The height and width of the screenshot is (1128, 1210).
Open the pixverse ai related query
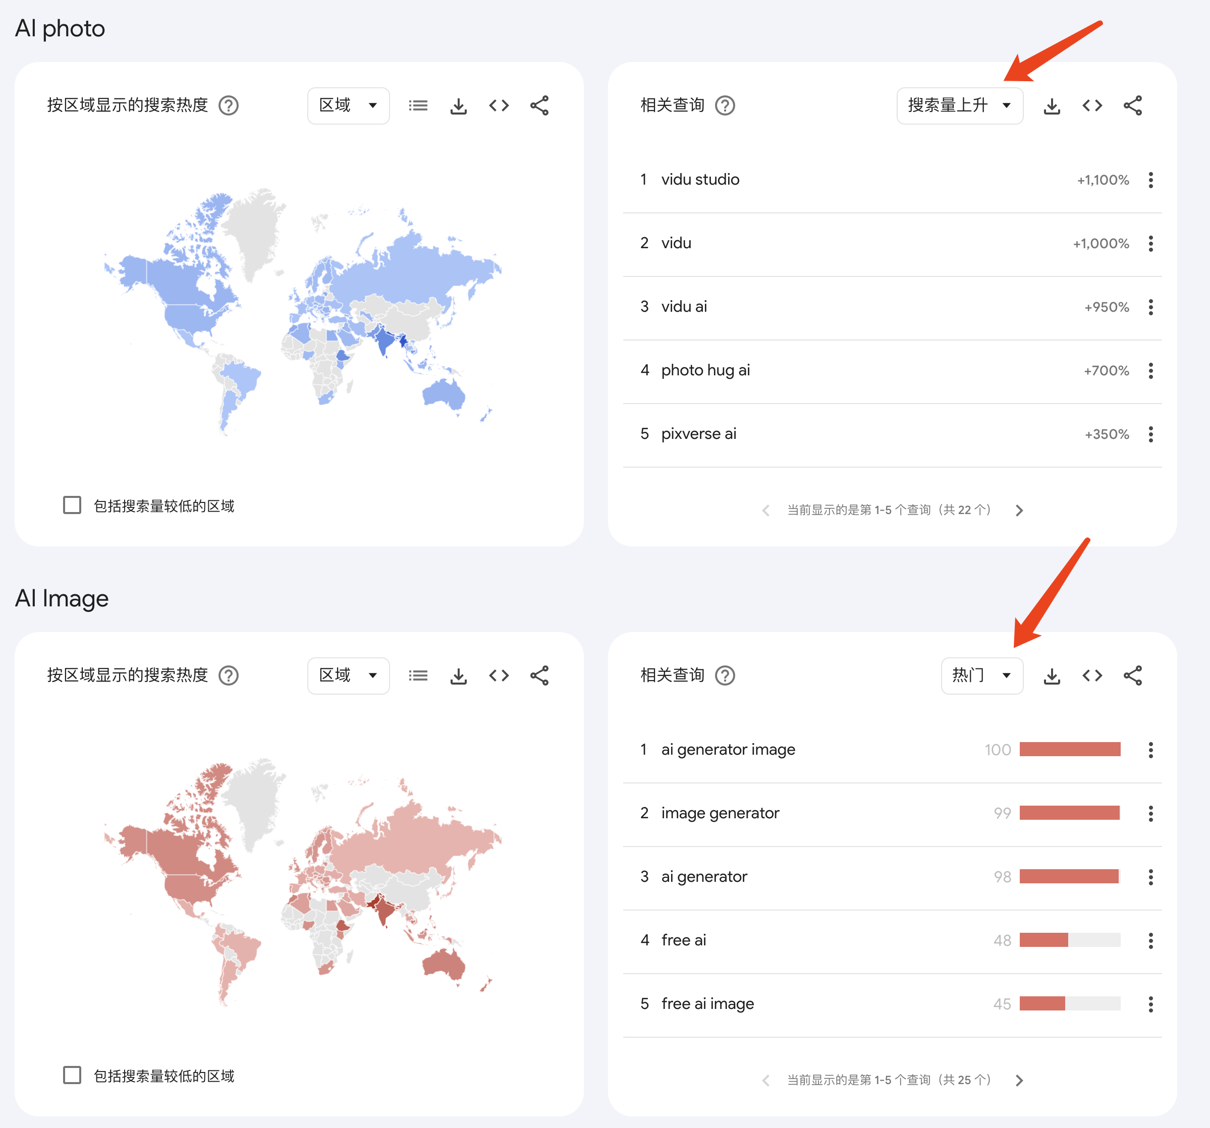click(698, 434)
